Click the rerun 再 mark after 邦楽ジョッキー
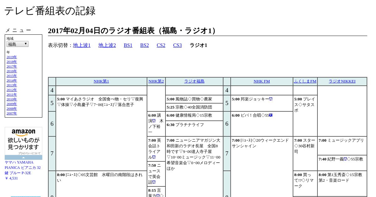The height and width of the screenshot is (197, 376). click(271, 99)
